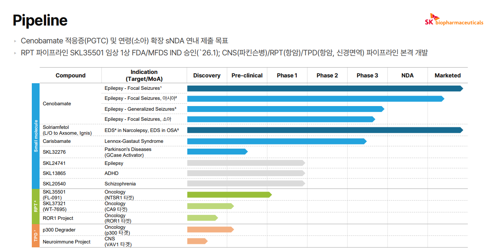Click the Neuroimmune Project label
Image resolution: width=493 pixels, height=252 pixels.
point(66,242)
